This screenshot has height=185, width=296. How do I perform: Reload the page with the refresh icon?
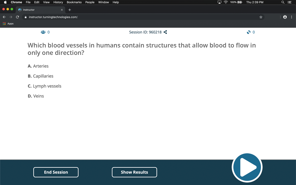pos(17,17)
